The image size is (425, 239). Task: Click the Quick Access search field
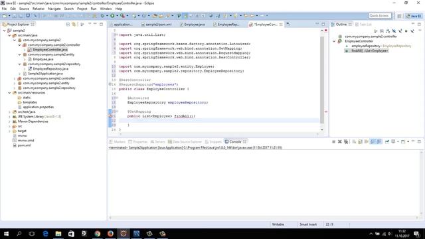pos(380,16)
